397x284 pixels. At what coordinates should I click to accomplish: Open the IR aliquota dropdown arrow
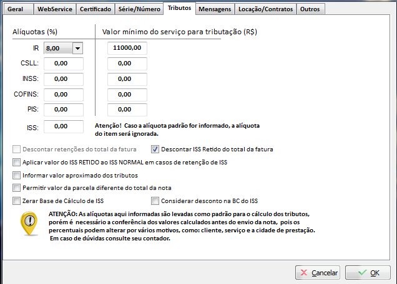[77, 48]
